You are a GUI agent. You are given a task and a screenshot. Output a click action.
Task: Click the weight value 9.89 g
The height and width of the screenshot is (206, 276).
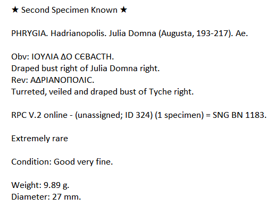point(56,185)
